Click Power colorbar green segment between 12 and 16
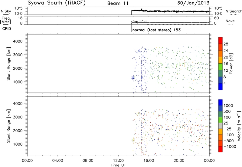 click(x=221, y=67)
